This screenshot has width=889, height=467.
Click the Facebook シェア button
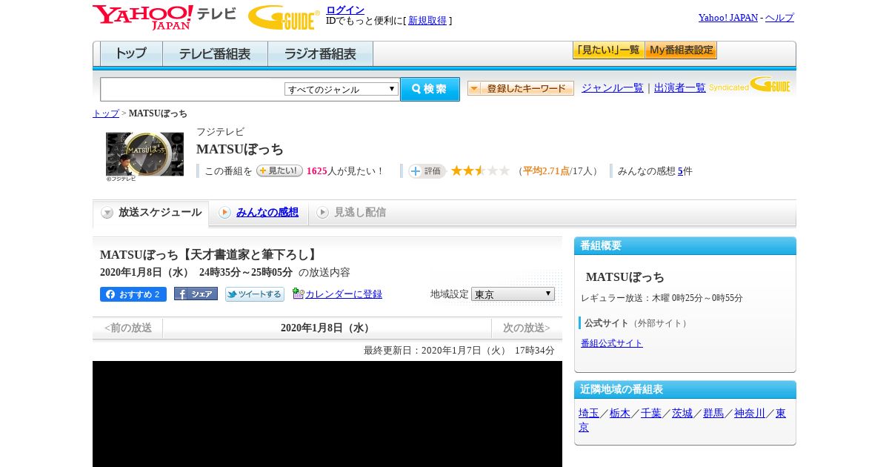pyautogui.click(x=196, y=294)
